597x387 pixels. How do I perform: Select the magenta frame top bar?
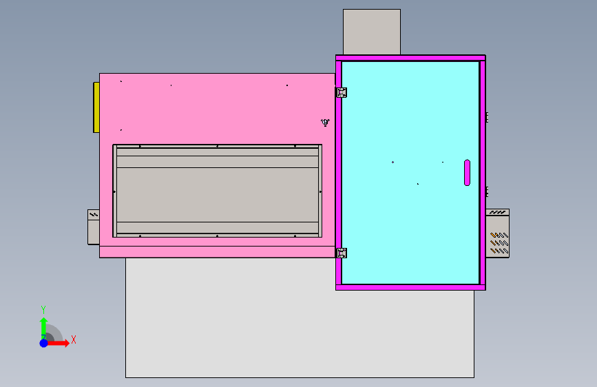[410, 58]
